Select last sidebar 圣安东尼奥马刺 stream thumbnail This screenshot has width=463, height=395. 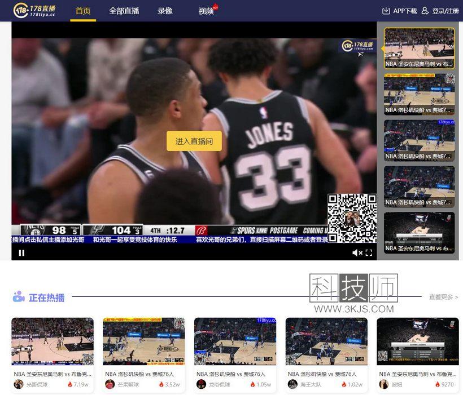(x=419, y=233)
